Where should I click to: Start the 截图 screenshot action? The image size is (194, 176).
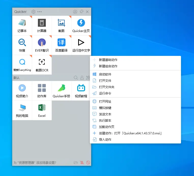61,25
